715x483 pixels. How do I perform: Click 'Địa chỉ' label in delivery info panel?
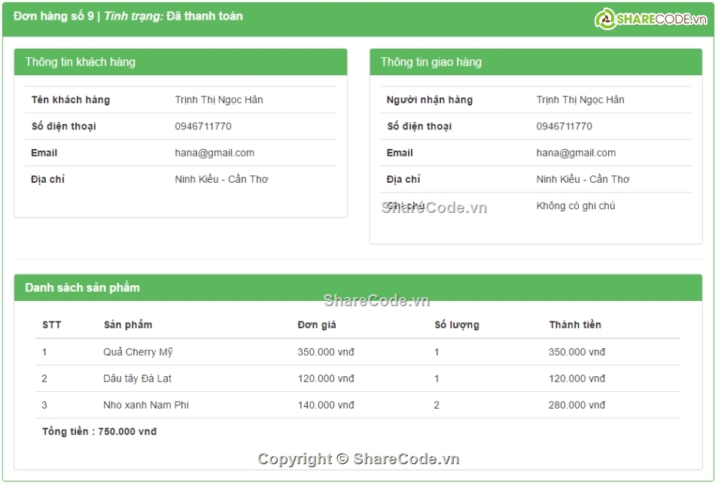(403, 179)
